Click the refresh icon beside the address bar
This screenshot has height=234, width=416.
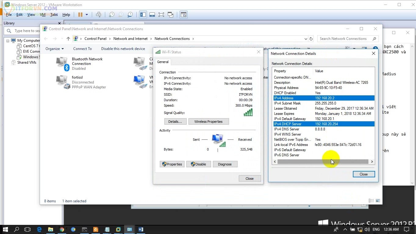pyautogui.click(x=311, y=39)
